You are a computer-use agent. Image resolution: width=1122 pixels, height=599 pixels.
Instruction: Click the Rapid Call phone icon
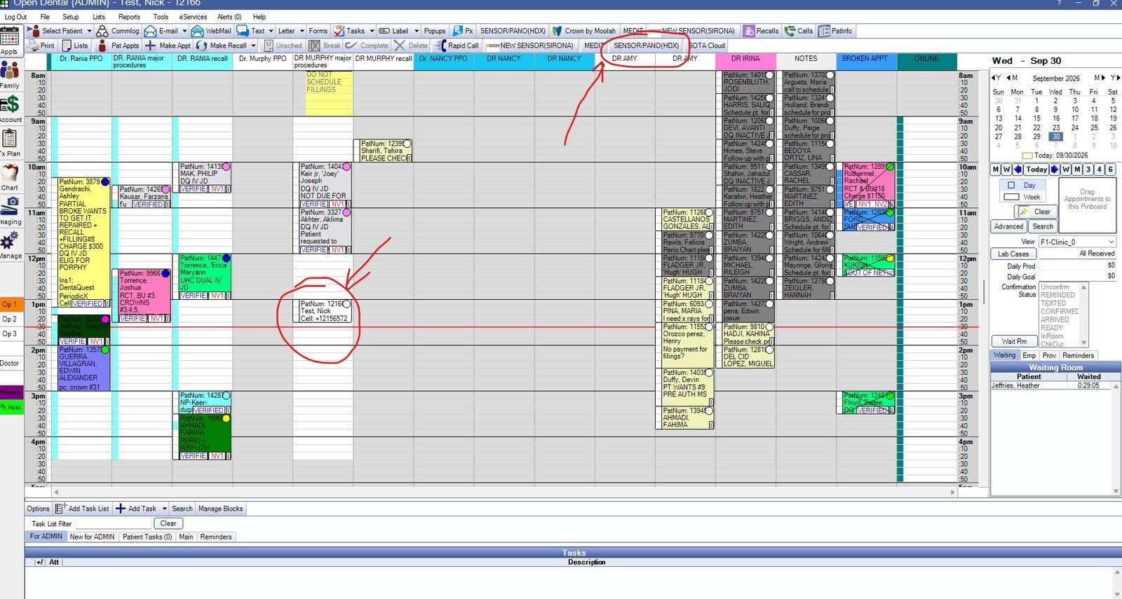440,46
